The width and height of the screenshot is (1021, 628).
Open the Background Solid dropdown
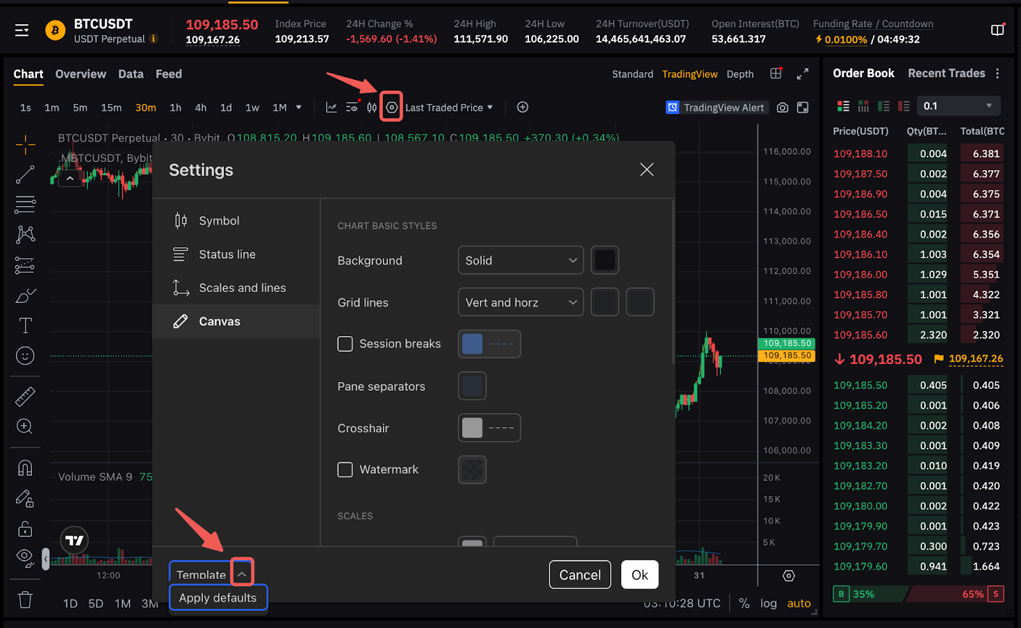[520, 260]
